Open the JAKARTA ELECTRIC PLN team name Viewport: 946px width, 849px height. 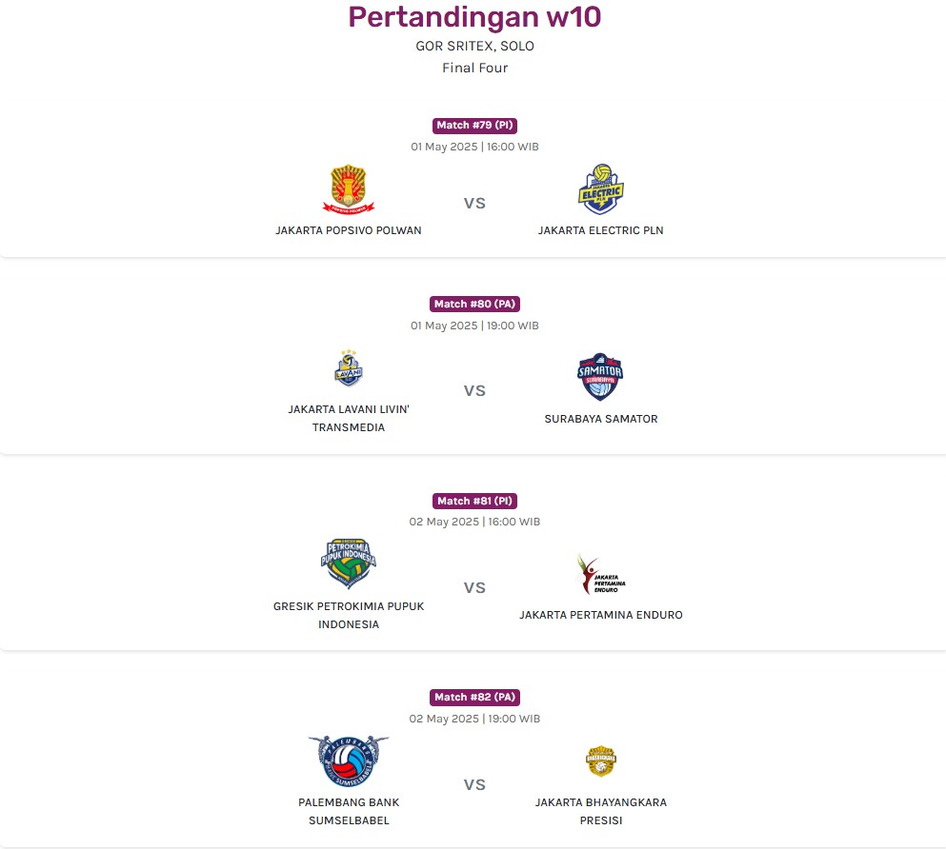coord(601,230)
